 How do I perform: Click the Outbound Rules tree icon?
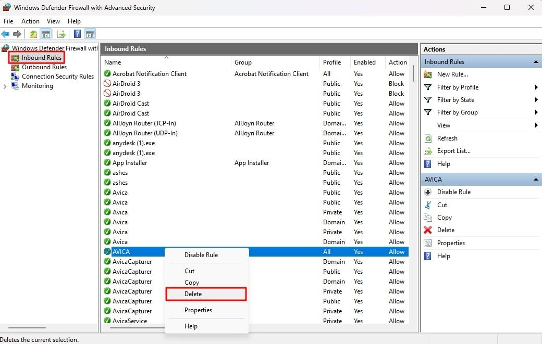coord(15,67)
